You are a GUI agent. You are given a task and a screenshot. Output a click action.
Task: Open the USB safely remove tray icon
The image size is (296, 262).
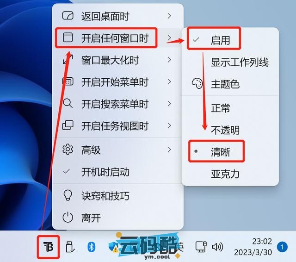point(70,247)
